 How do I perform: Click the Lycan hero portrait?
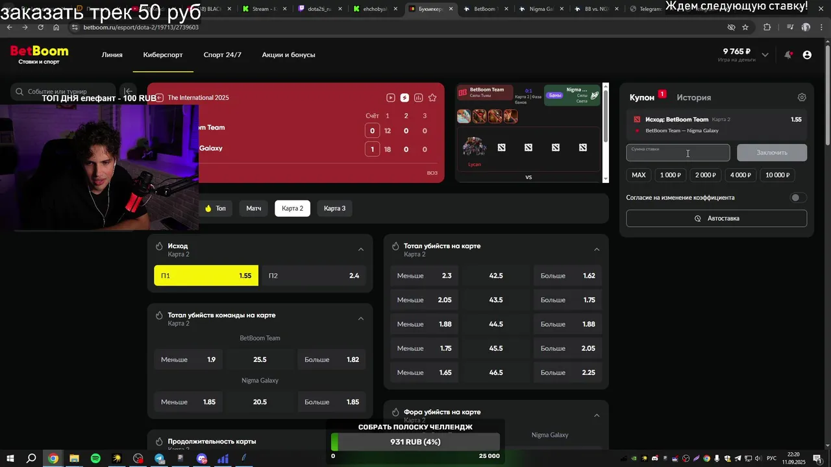click(x=474, y=147)
